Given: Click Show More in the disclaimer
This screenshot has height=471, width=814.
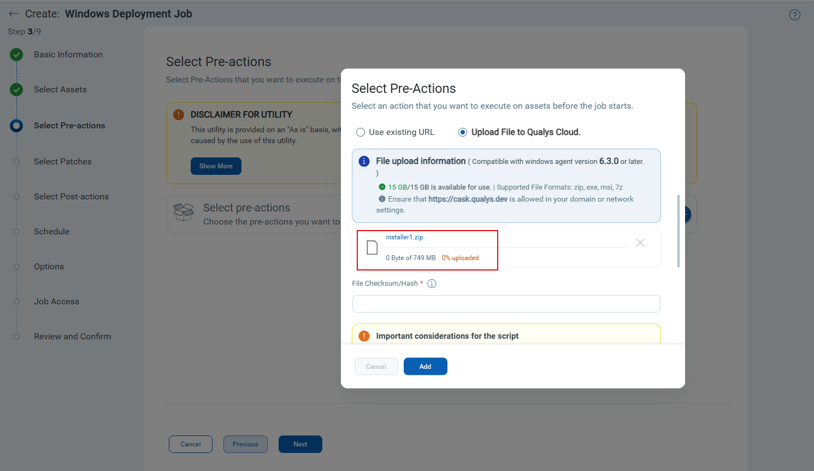Looking at the screenshot, I should 216,166.
